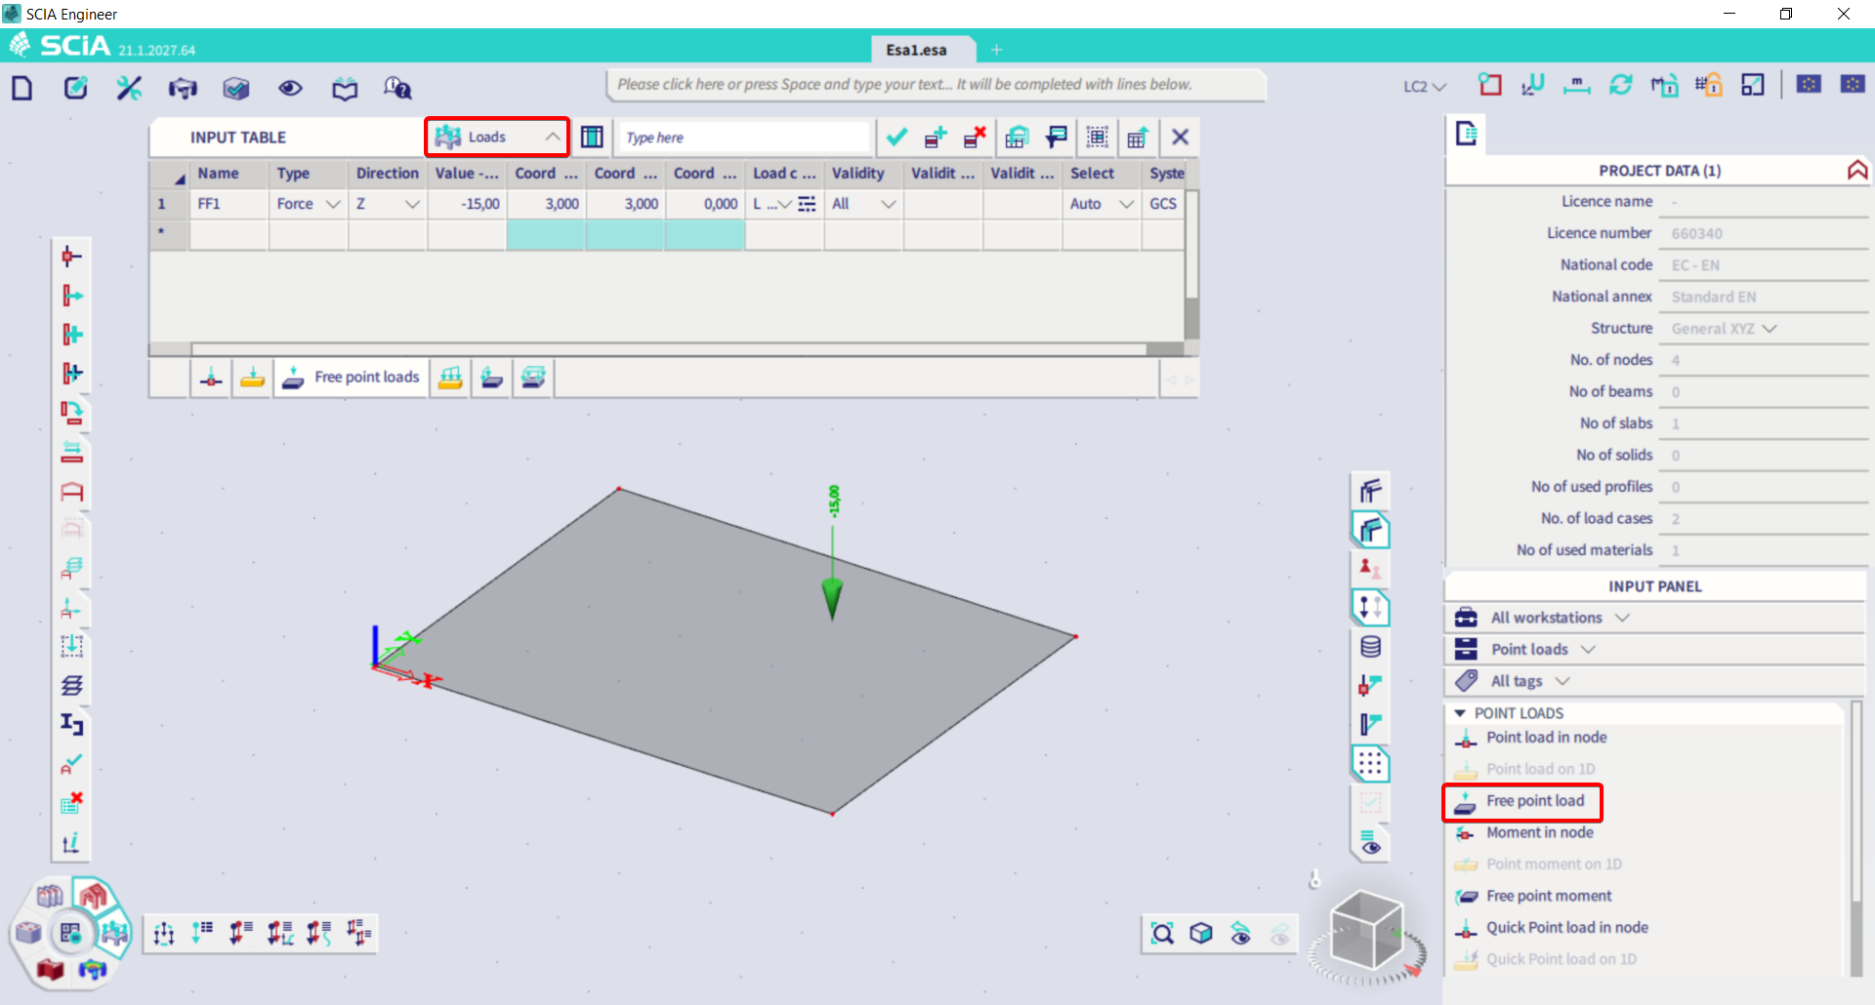Select the -15,00 value cell
Screen dimensions: 1875x1005
point(467,204)
